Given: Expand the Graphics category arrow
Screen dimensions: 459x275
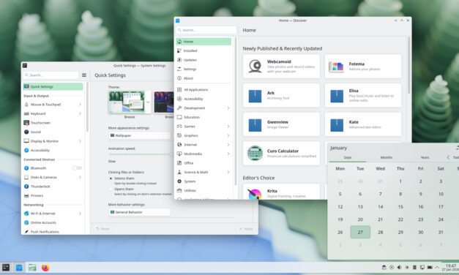Looking at the screenshot, I should click(x=228, y=135).
